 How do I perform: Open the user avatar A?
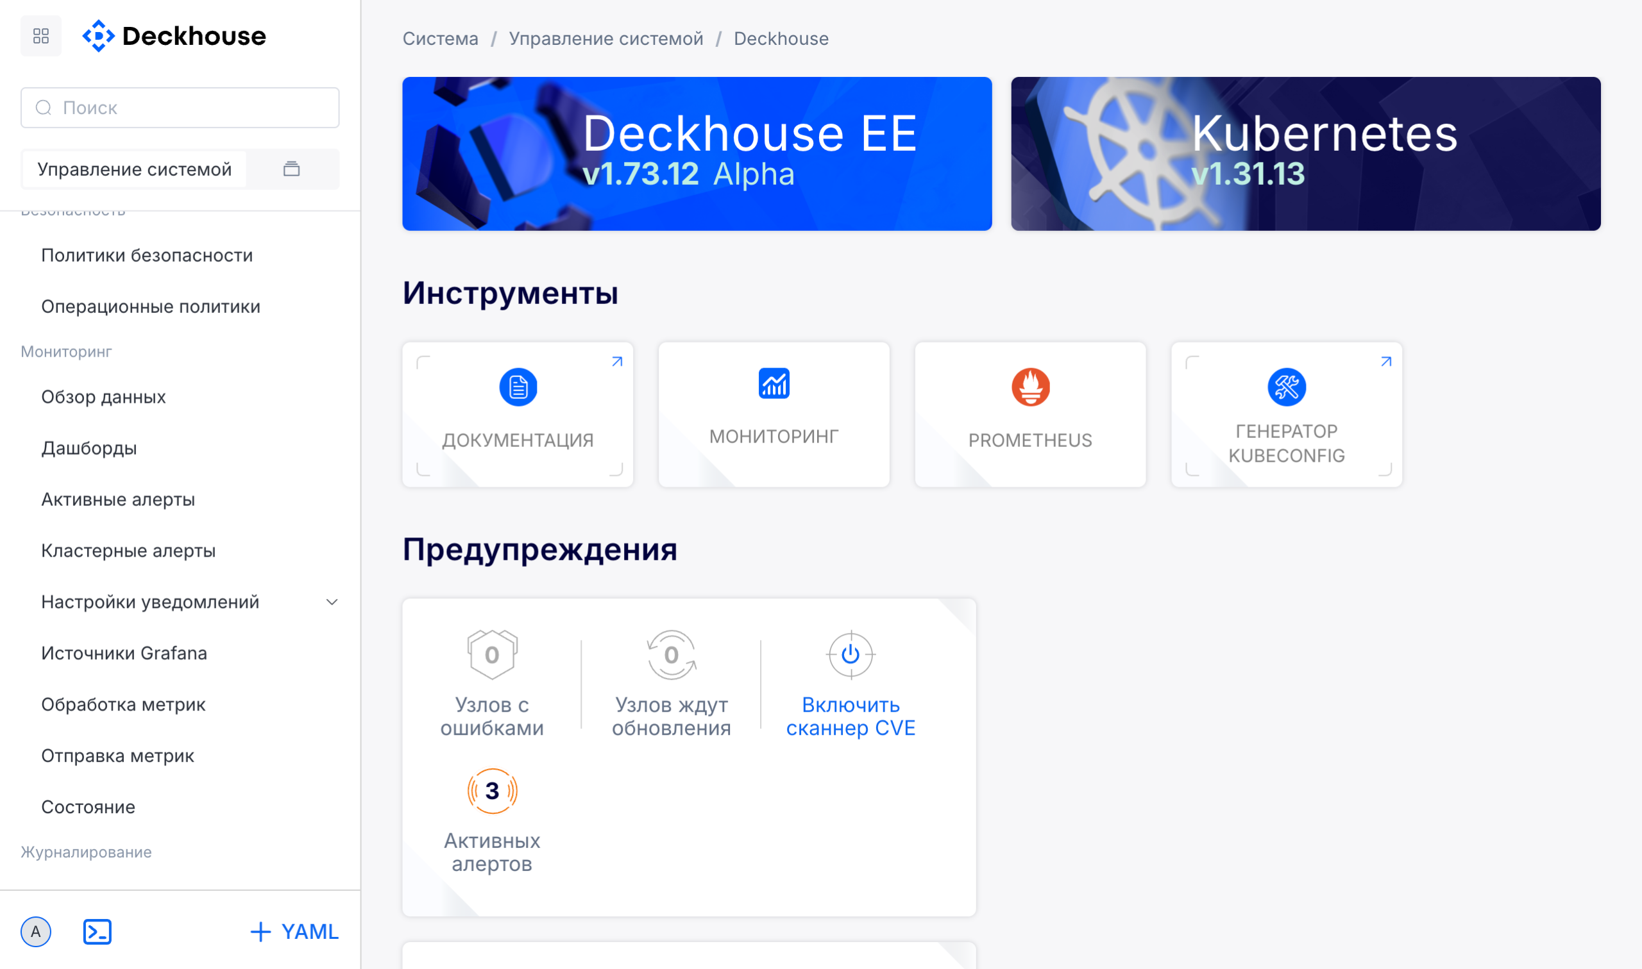[x=36, y=932]
